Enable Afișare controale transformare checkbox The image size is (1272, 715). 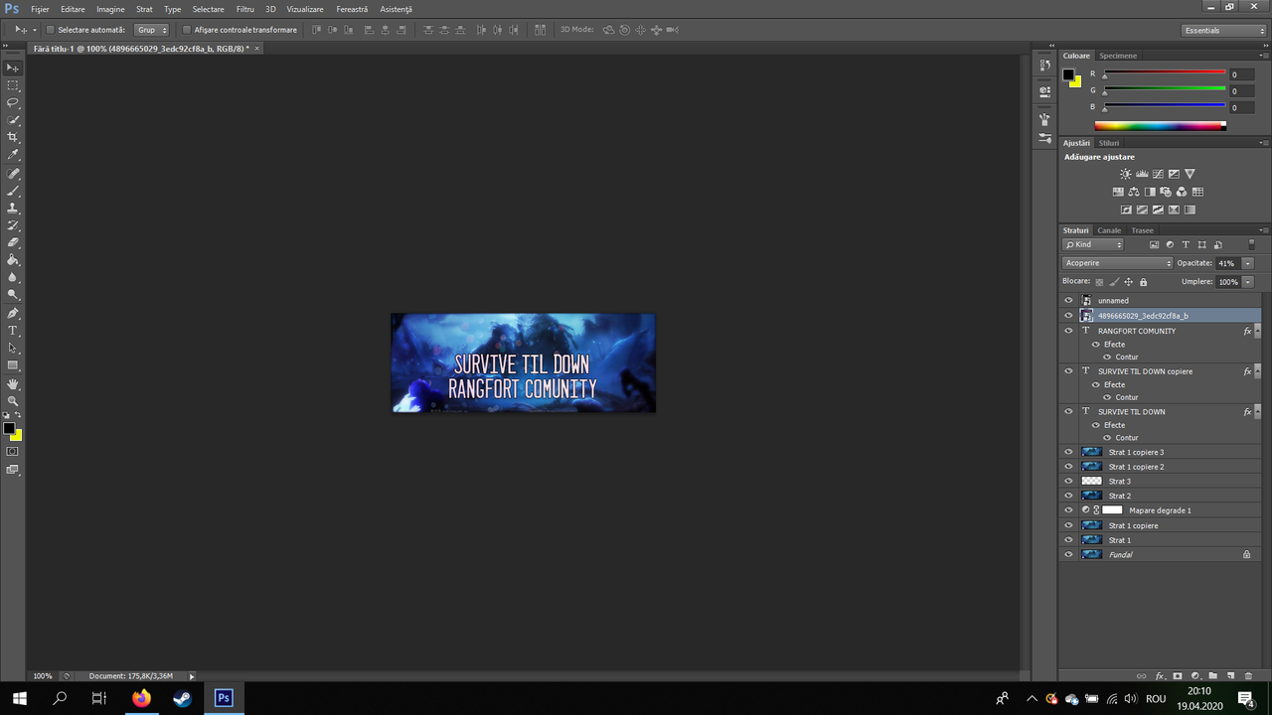[x=186, y=30]
